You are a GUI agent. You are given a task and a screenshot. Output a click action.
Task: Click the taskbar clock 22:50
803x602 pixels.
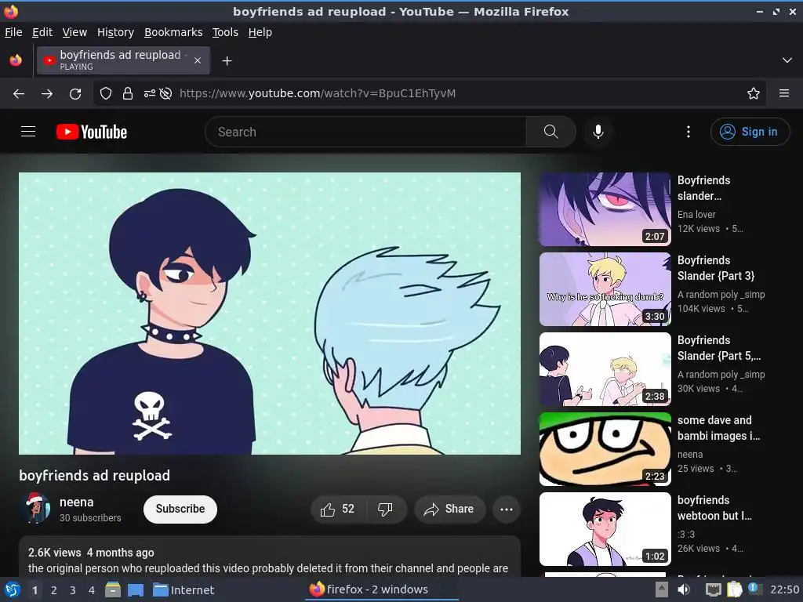784,589
